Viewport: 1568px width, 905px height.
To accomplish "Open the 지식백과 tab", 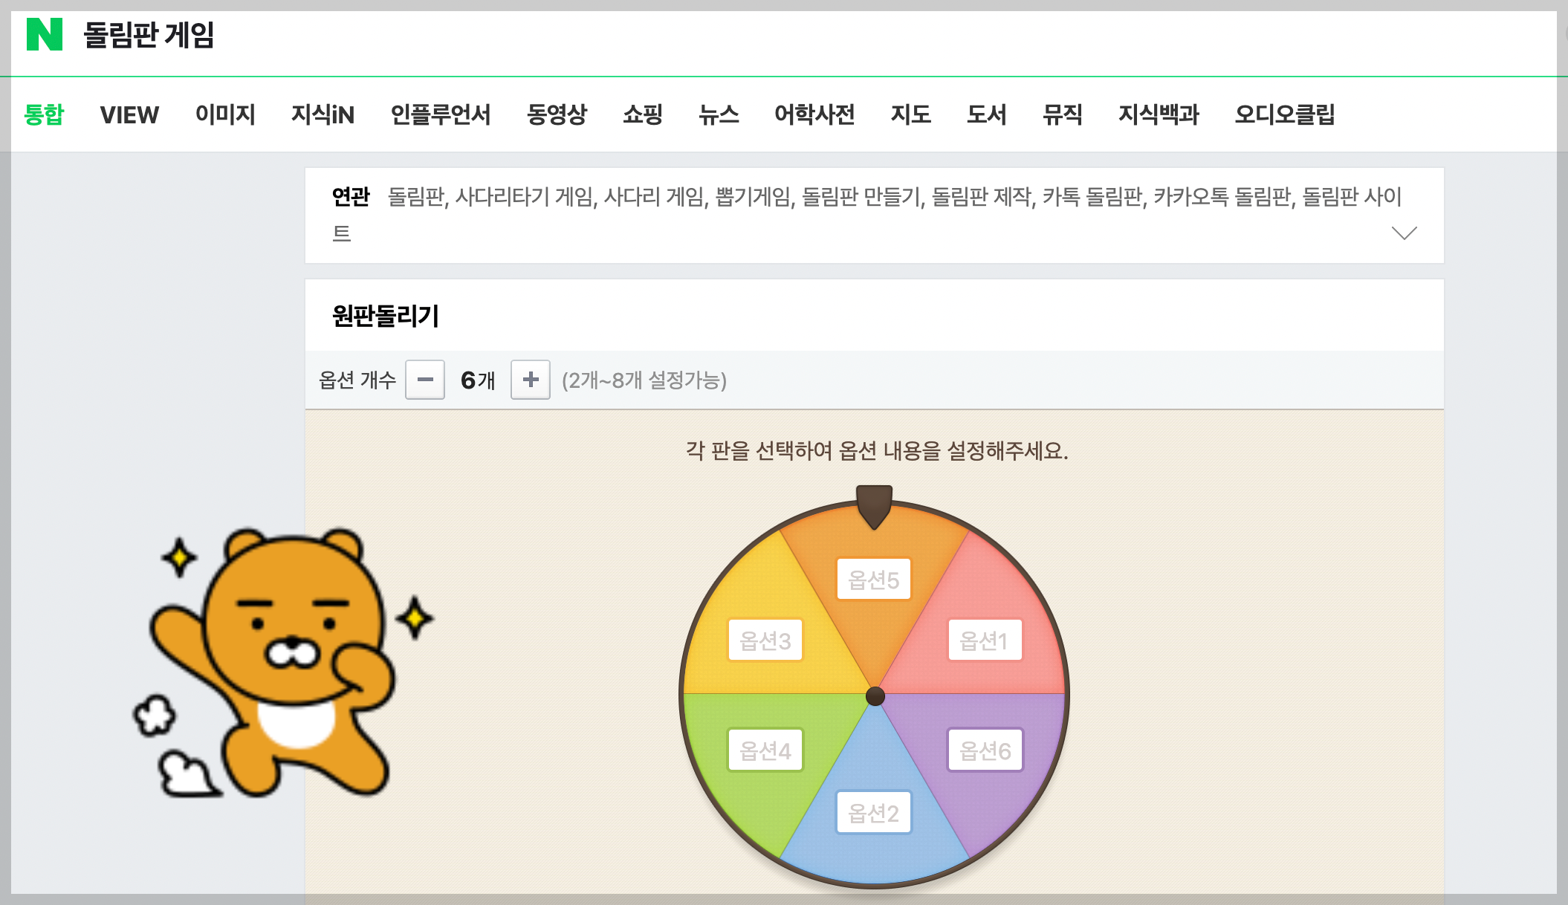I will click(1159, 114).
